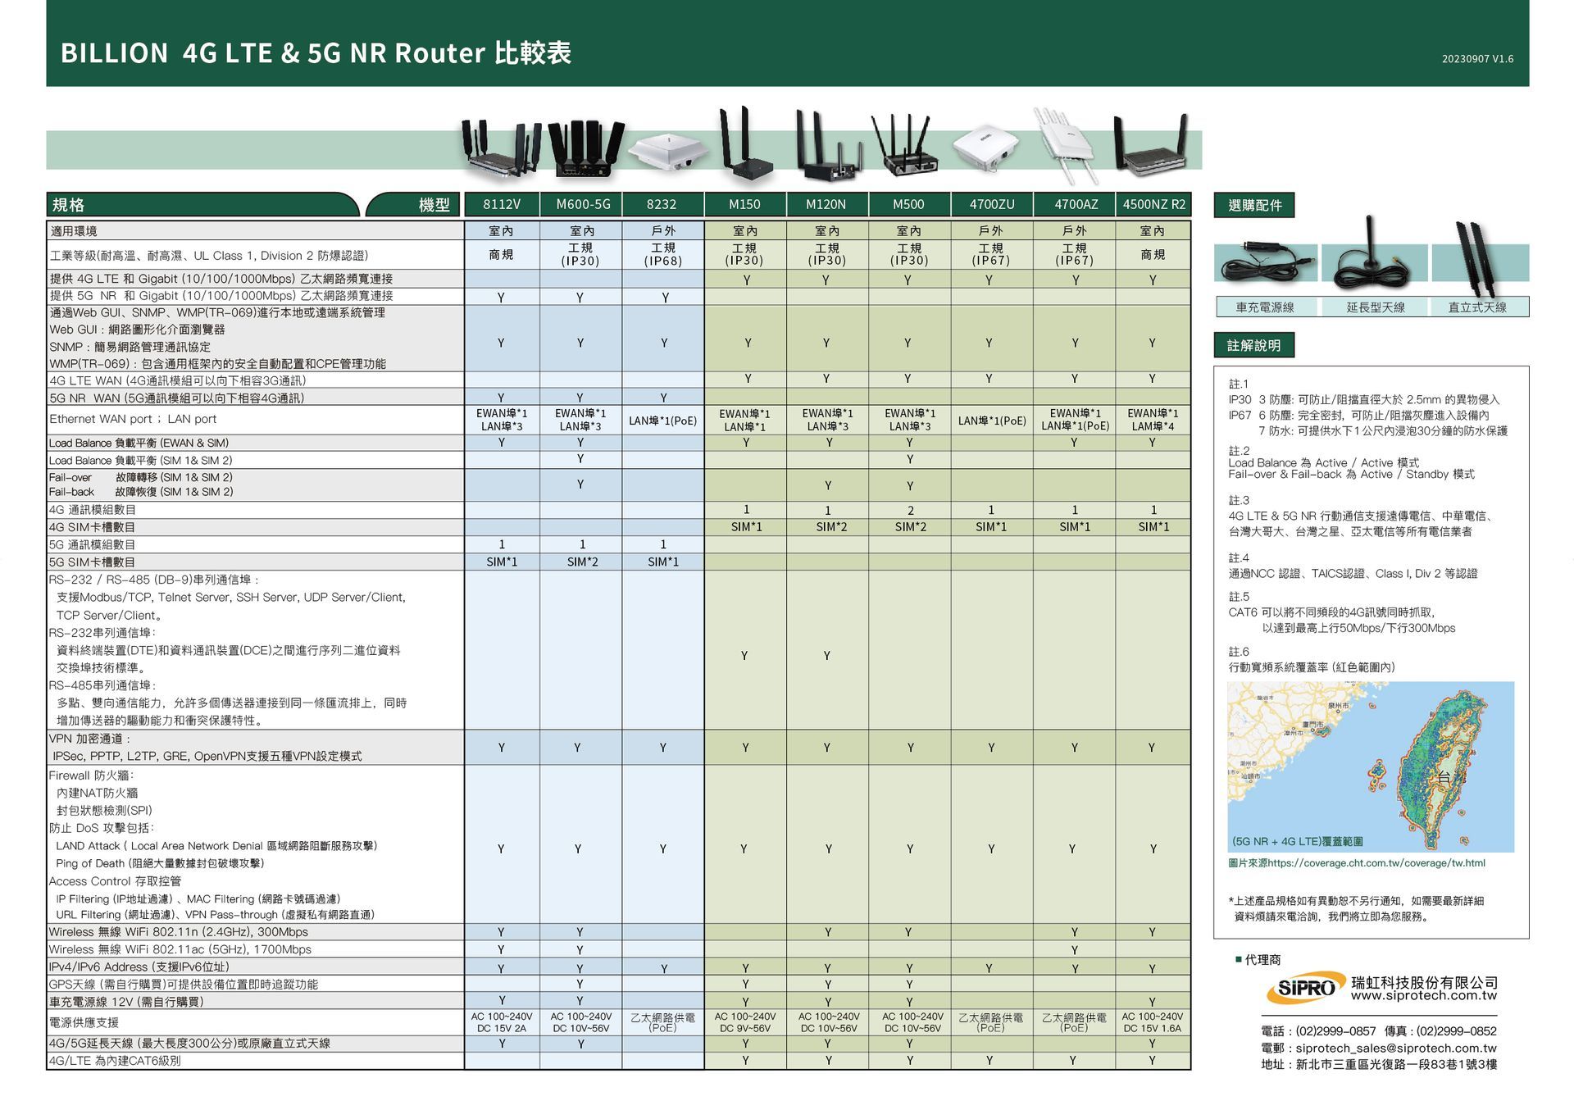Select the 8112V model column header
Image resolution: width=1574 pixels, height=1119 pixels.
[502, 205]
